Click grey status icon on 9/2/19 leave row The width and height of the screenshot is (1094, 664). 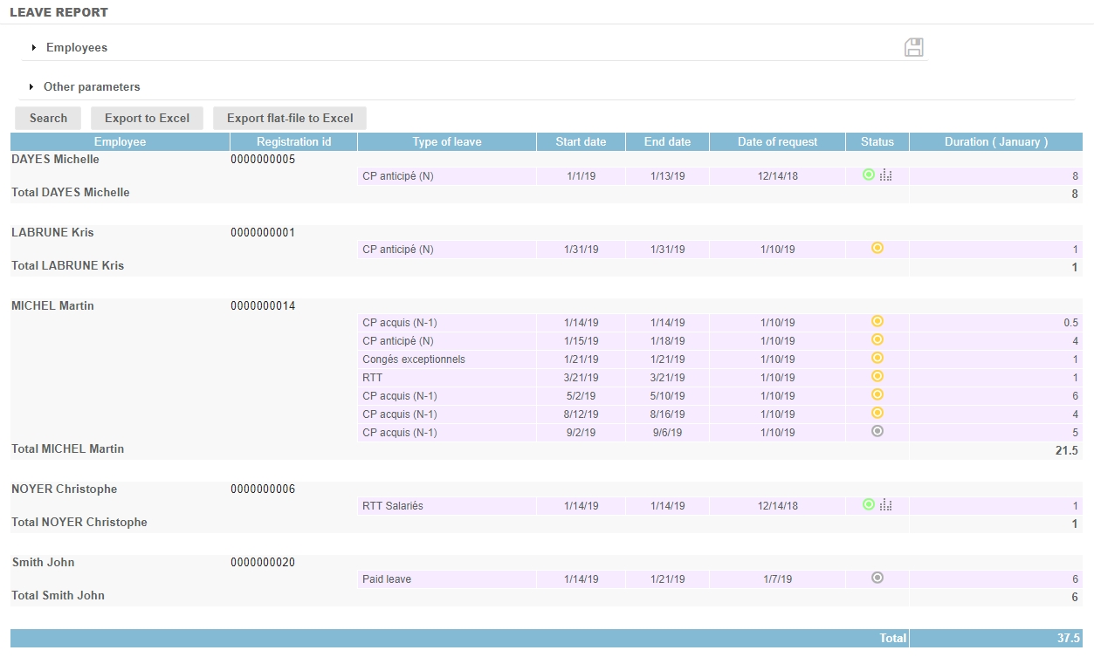click(x=877, y=431)
